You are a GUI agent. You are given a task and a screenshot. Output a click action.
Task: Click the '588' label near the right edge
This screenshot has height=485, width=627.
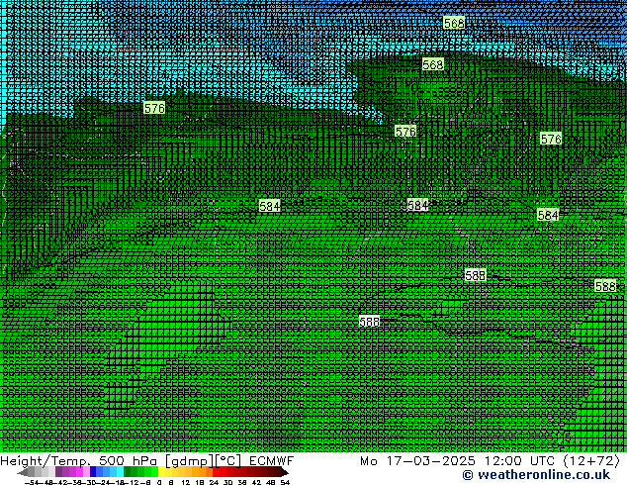coord(605,286)
